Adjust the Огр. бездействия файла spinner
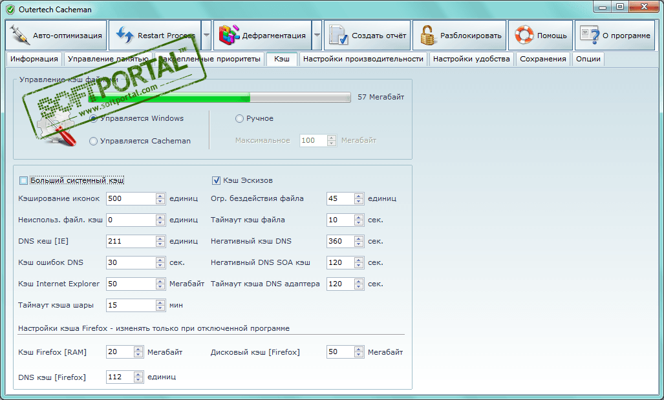 pyautogui.click(x=359, y=198)
